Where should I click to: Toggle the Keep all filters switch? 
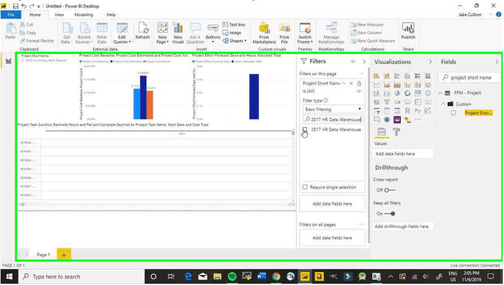(390, 213)
